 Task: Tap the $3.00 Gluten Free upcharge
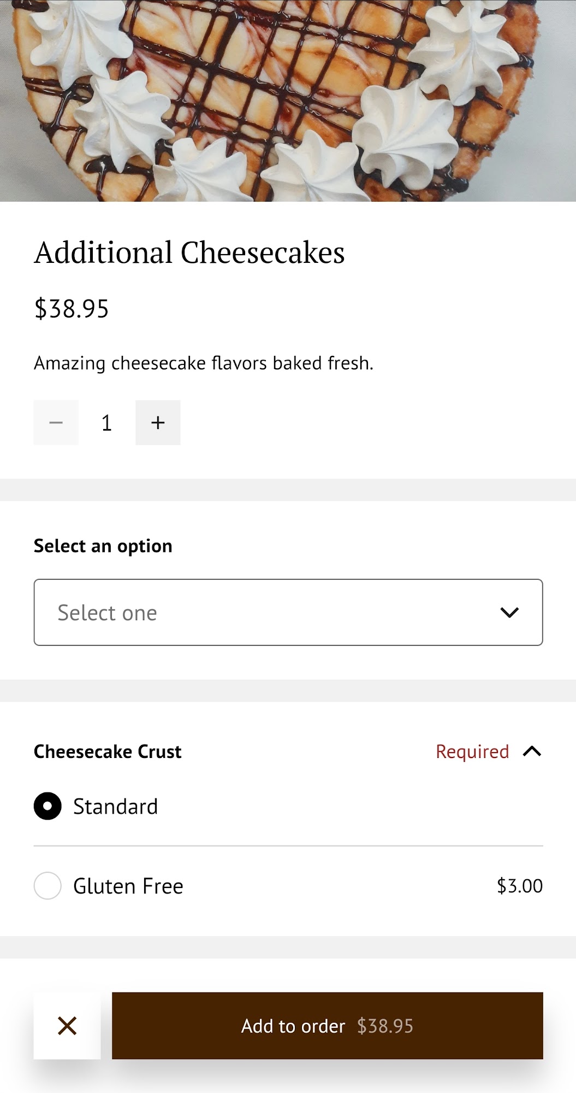(x=519, y=885)
